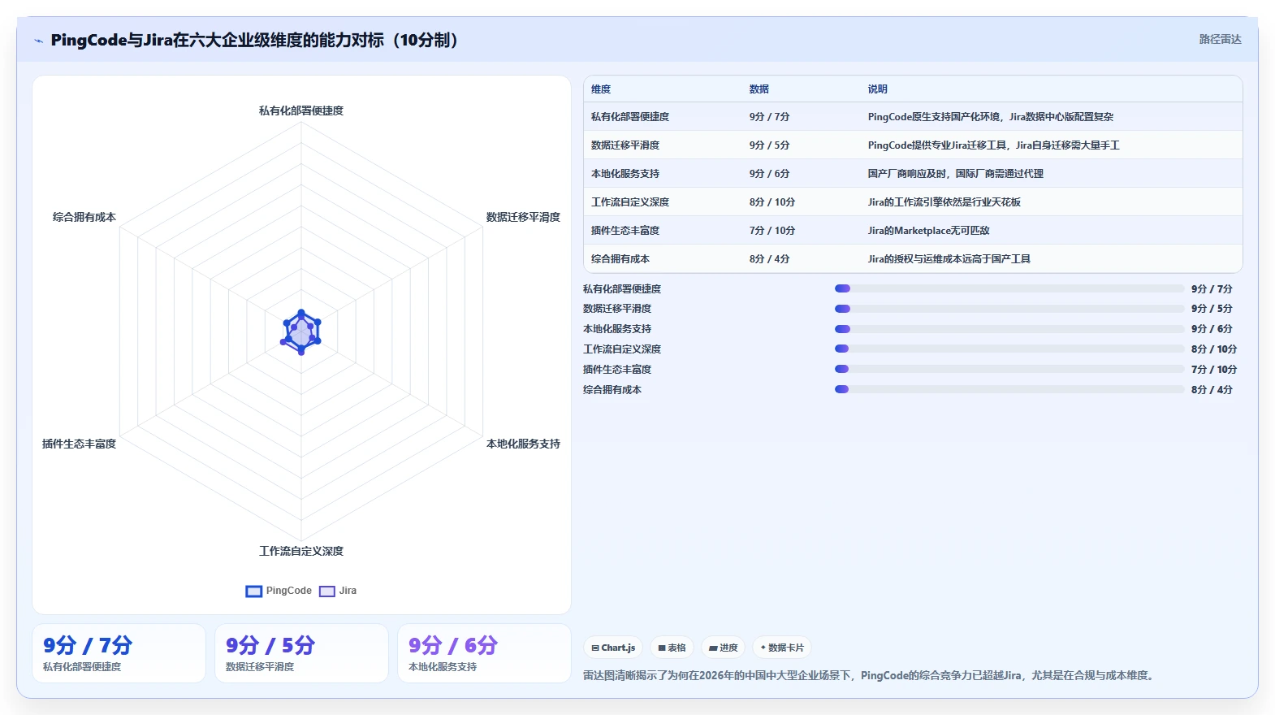Viewport: 1275px width, 715px height.
Task: Open the 私有化部署便捷度 data card
Action: click(x=119, y=653)
